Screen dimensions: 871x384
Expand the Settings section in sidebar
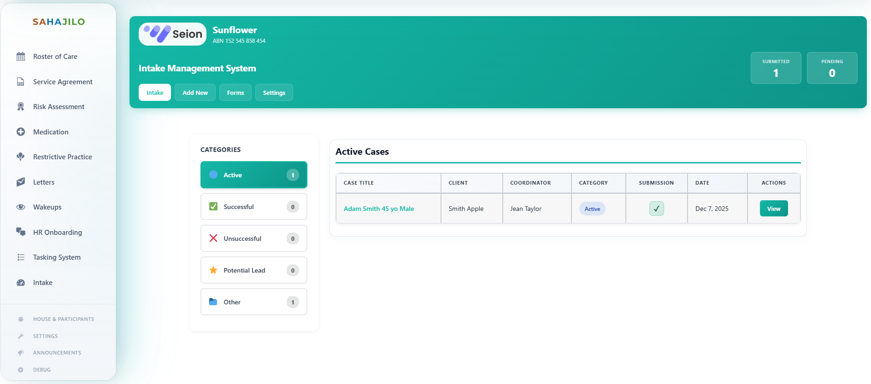pyautogui.click(x=45, y=336)
